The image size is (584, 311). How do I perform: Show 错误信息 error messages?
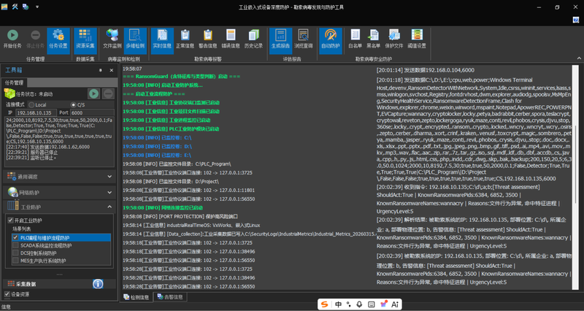[x=231, y=39]
